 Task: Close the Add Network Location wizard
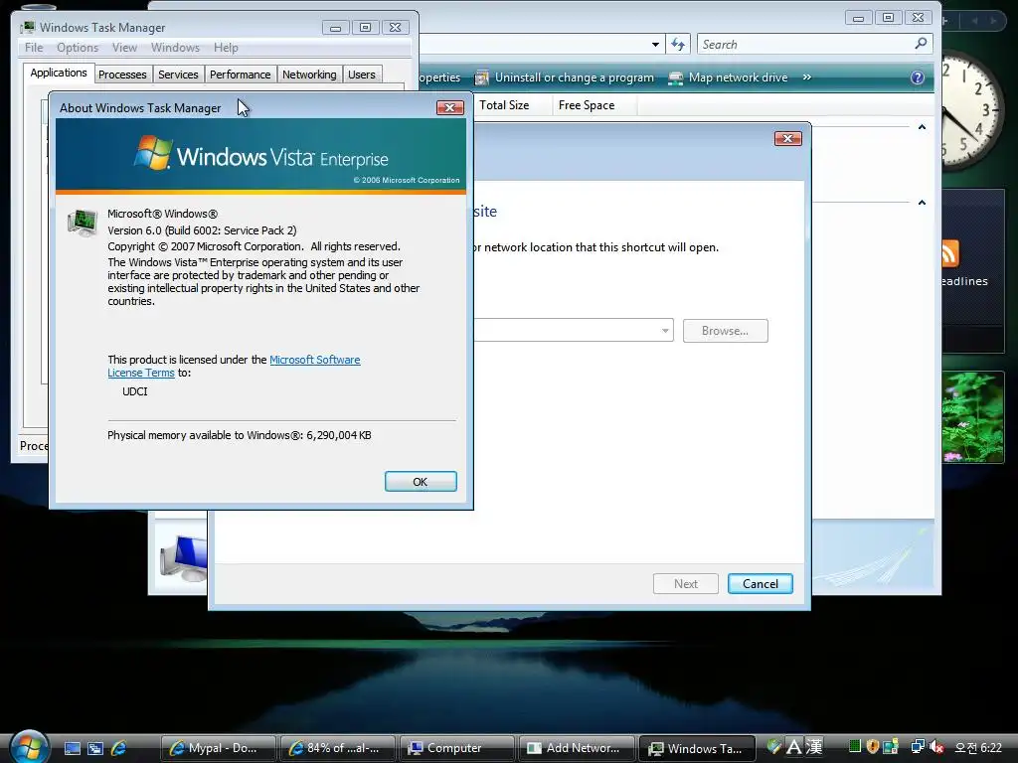[787, 138]
